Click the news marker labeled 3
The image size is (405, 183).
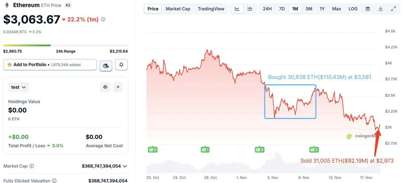(260, 149)
